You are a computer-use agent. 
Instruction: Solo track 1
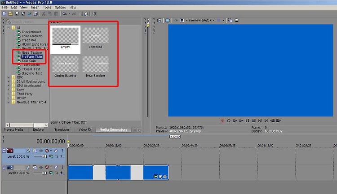[62, 151]
